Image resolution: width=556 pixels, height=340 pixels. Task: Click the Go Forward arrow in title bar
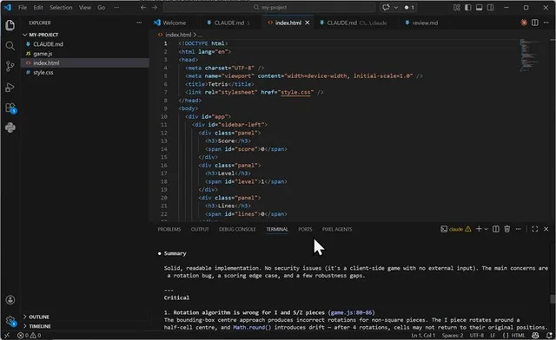(155, 8)
